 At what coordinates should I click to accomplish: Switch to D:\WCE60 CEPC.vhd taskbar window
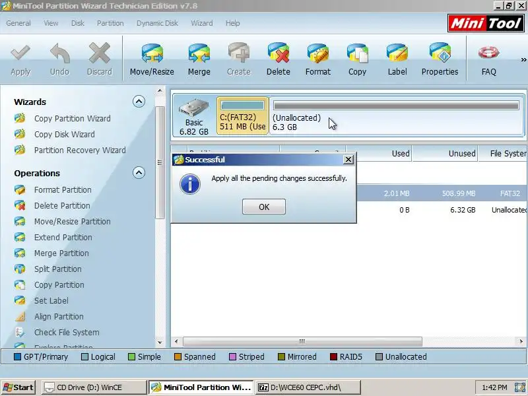coord(308,387)
